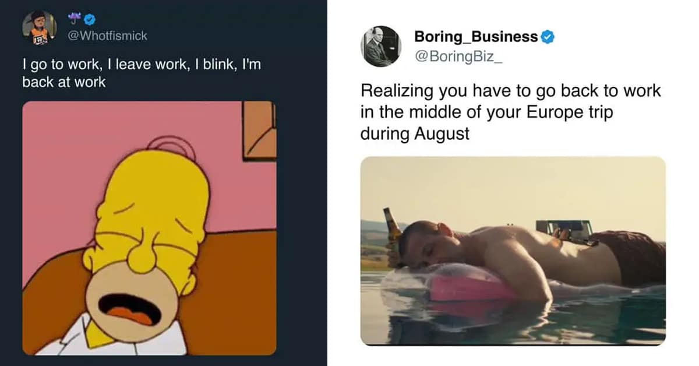This screenshot has width=699, height=366.
Task: Click the vehicle in the pool photo background
Action: tap(563, 227)
